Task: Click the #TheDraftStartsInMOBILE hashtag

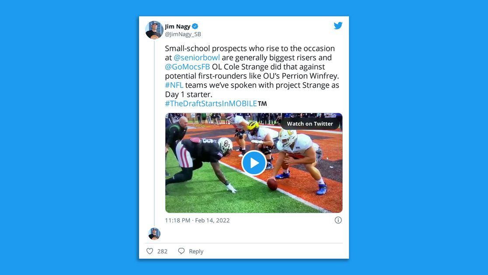Action: (211, 103)
